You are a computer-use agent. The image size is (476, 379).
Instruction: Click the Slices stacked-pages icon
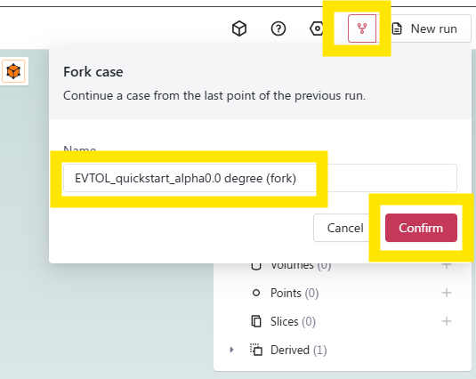pyautogui.click(x=256, y=321)
